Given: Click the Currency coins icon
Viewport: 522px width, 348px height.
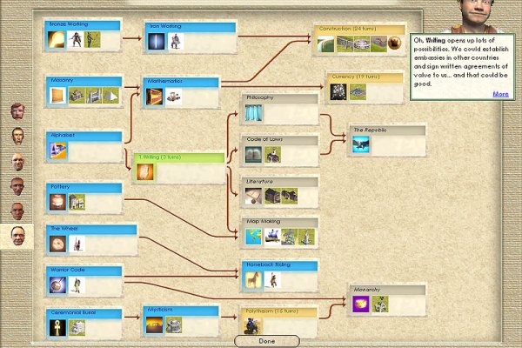Looking at the screenshot, I should tap(338, 92).
